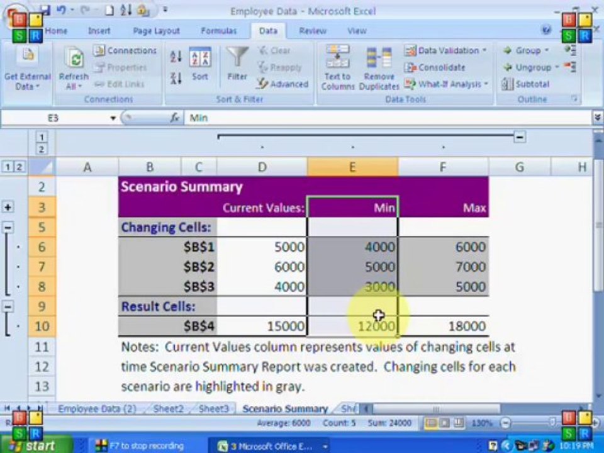The width and height of the screenshot is (604, 453).
Task: Select cell F10 containing 18000
Action: (444, 327)
